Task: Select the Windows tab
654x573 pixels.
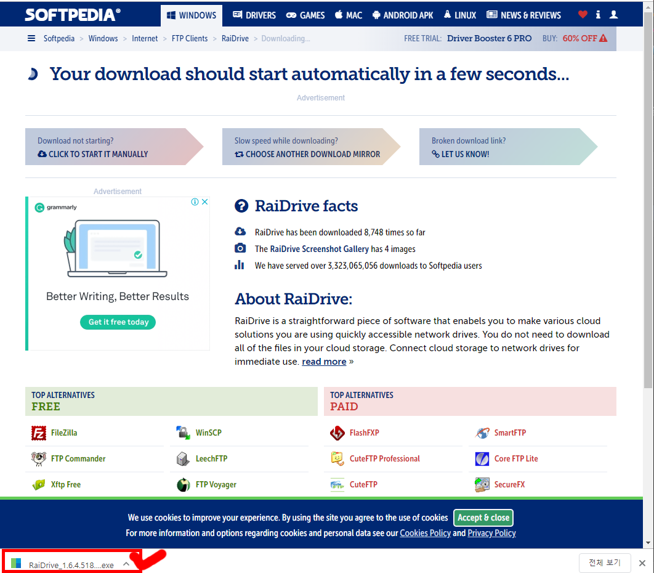Action: point(192,15)
